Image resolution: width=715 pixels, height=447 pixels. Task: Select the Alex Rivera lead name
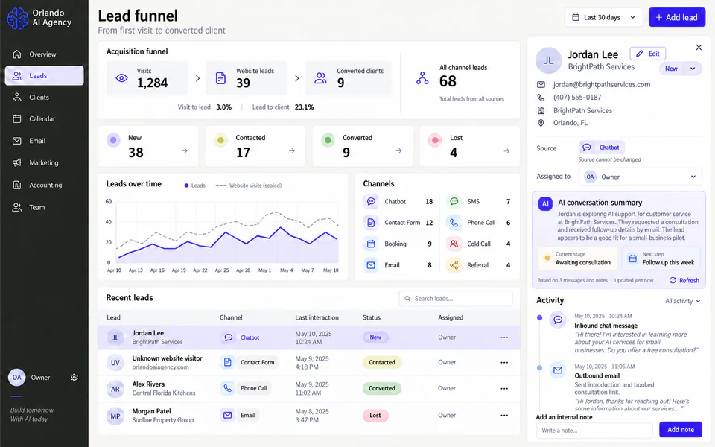coord(149,384)
